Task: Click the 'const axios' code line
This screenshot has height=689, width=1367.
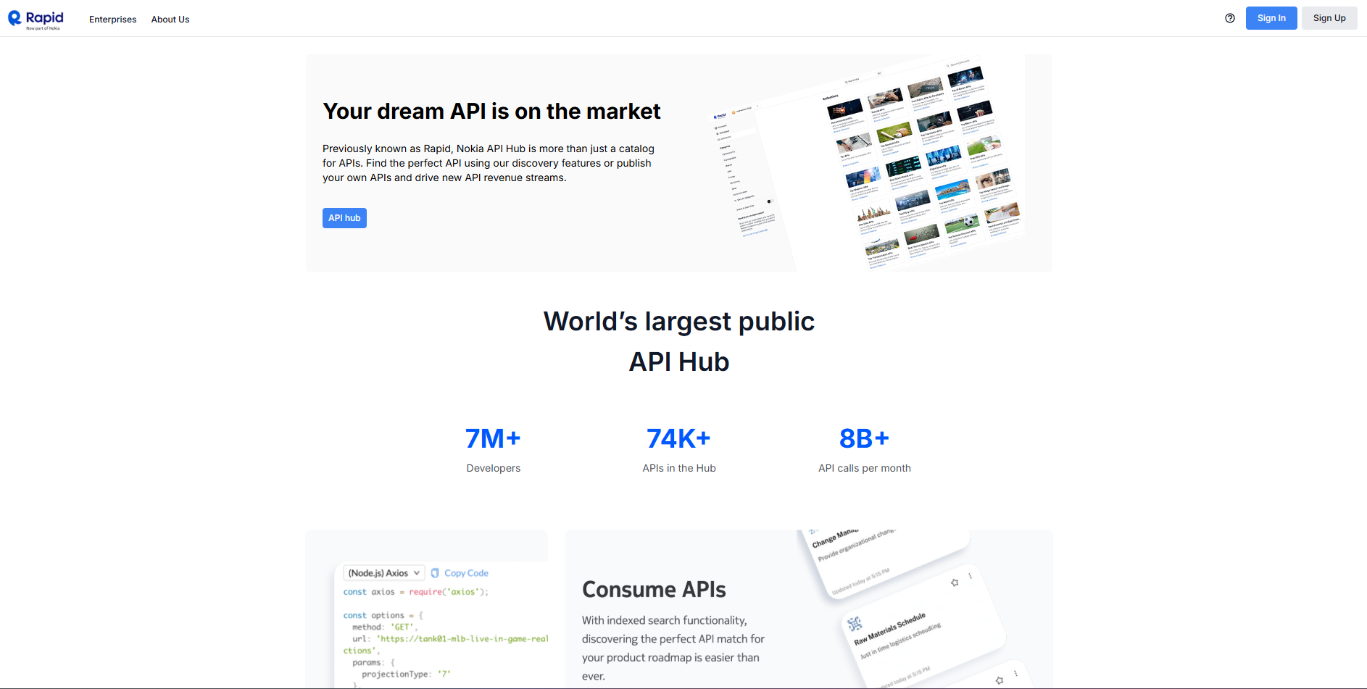Action: (x=416, y=592)
